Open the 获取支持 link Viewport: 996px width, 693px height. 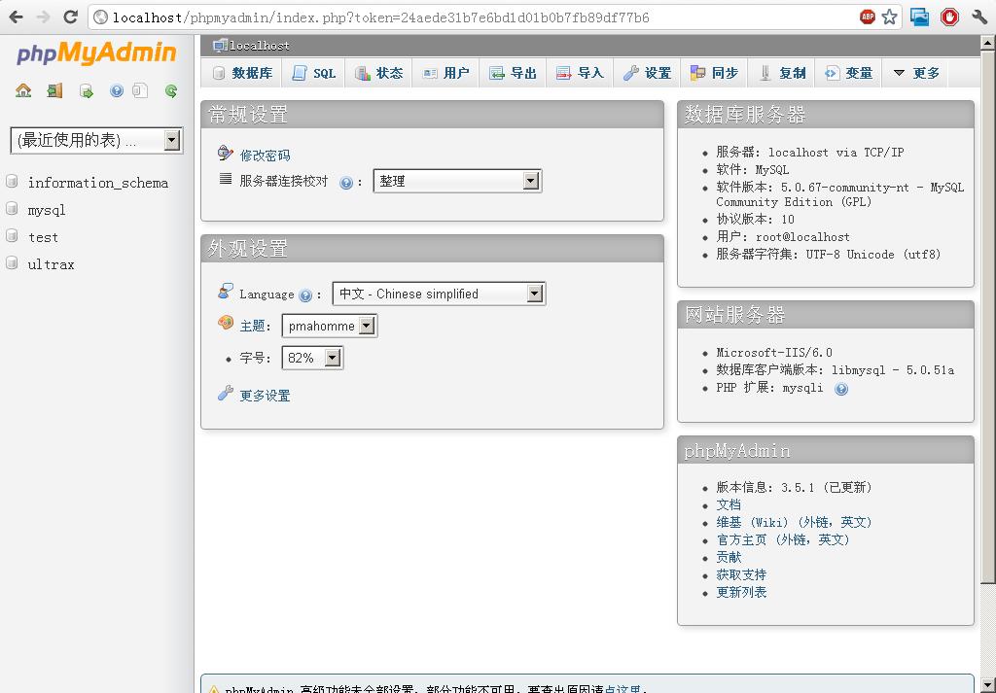[x=741, y=575]
